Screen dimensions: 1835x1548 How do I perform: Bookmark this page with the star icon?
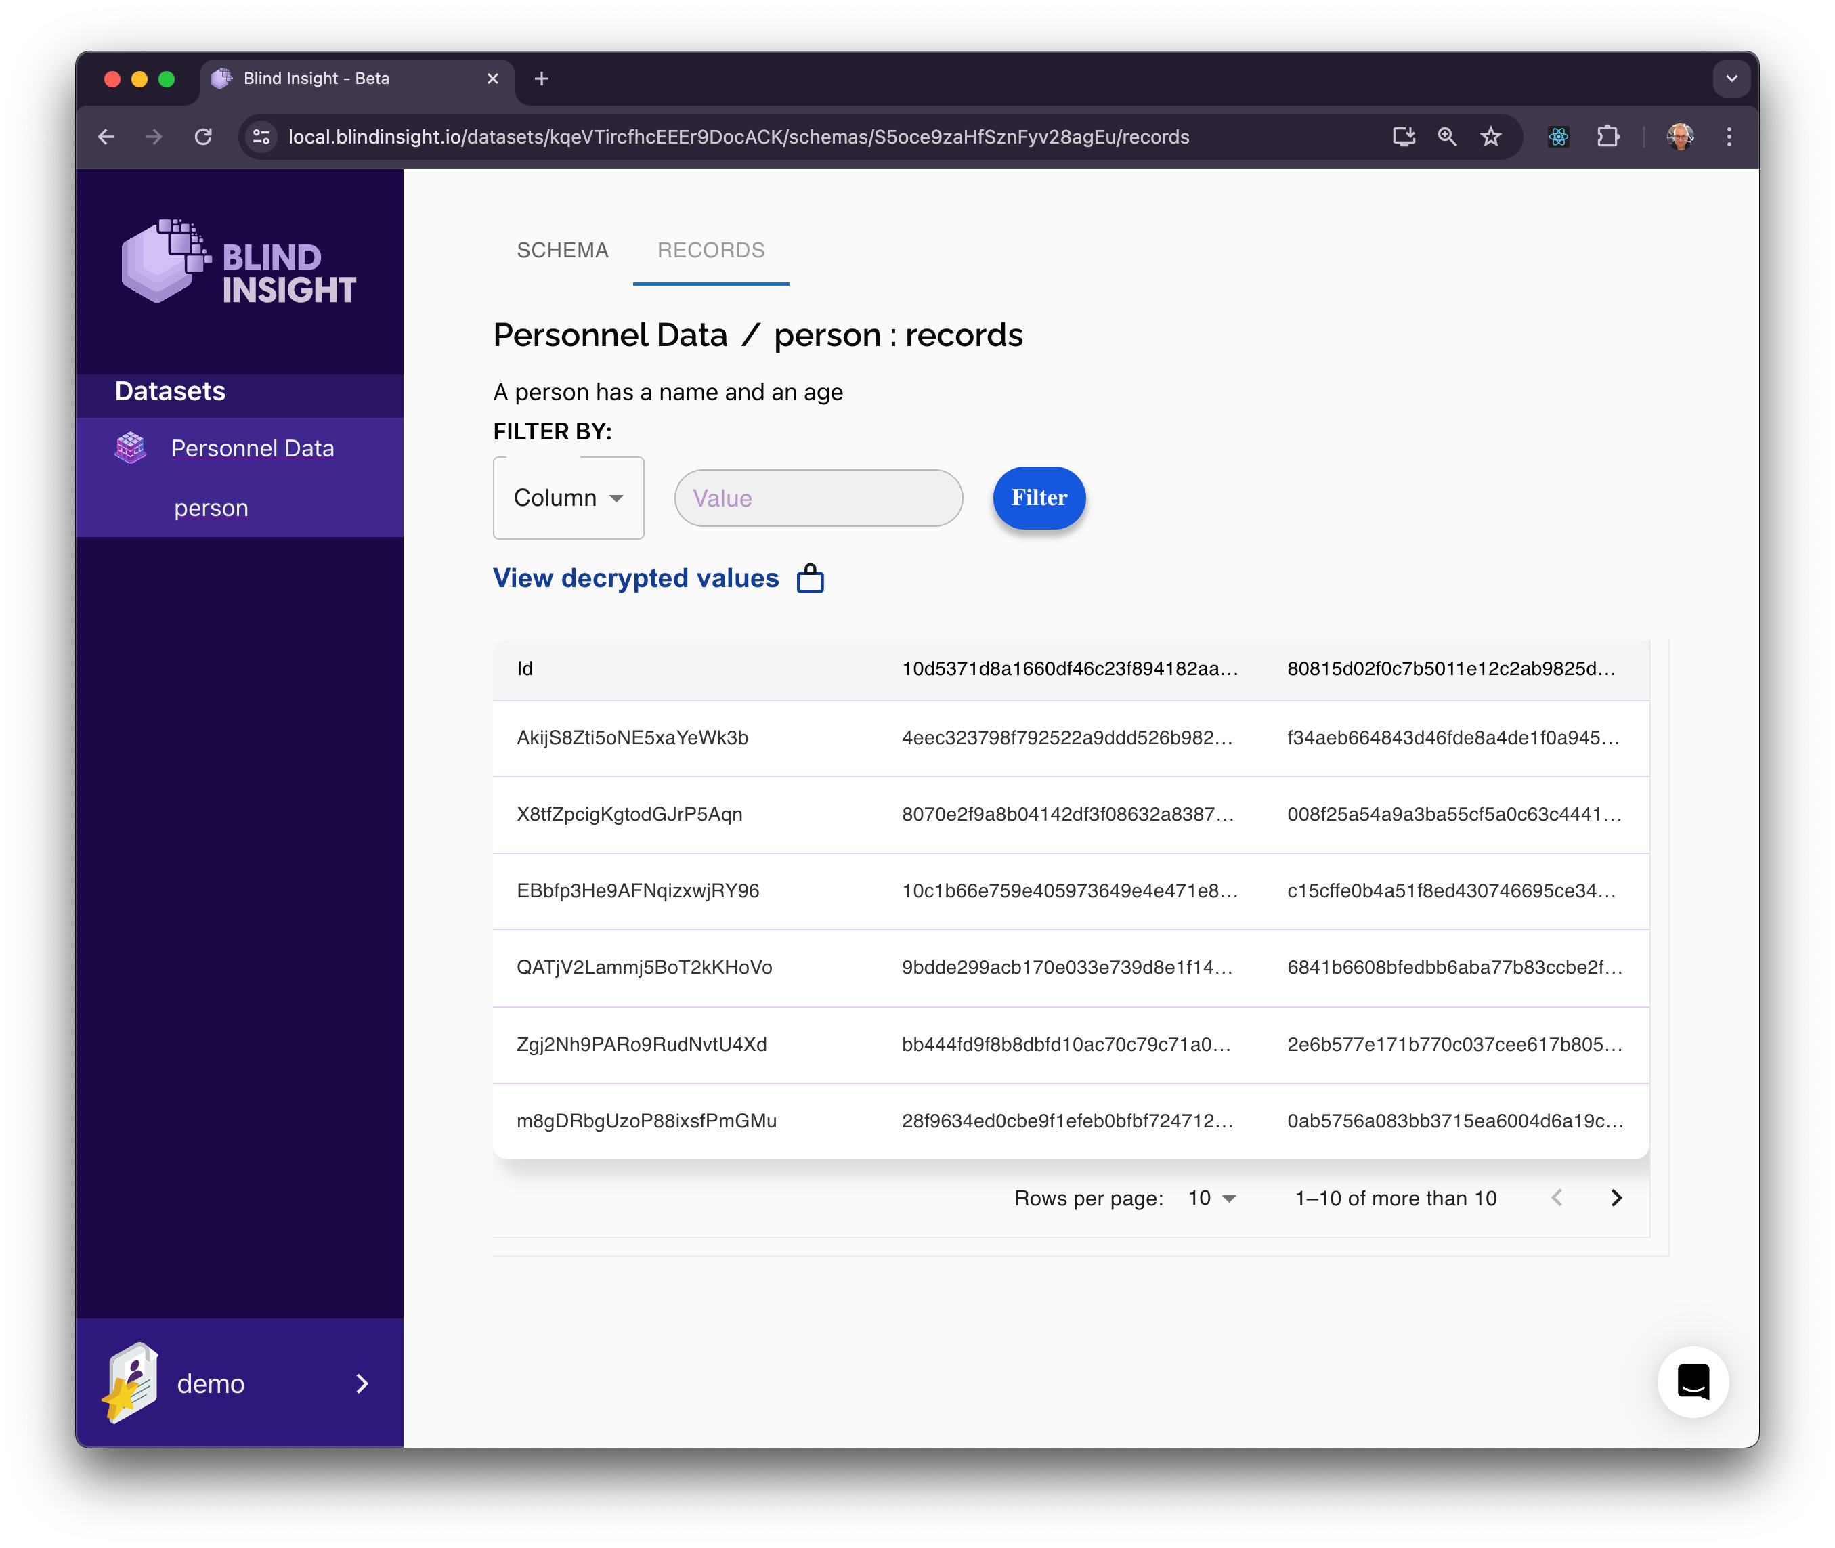click(1490, 137)
